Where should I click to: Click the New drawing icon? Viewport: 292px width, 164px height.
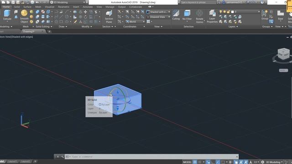(x=3, y=2)
